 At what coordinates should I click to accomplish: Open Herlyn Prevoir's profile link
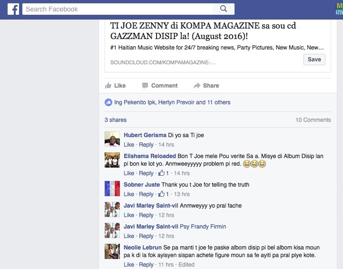coord(176,102)
